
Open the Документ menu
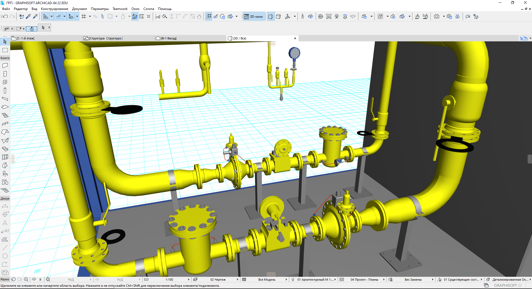[x=79, y=9]
